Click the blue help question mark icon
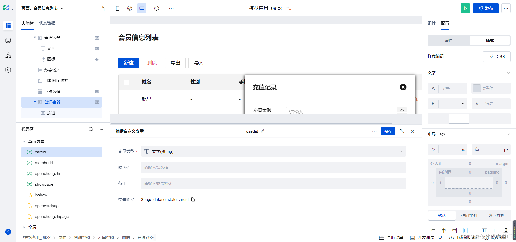Viewport: 516px width, 242px height. [x=8, y=232]
